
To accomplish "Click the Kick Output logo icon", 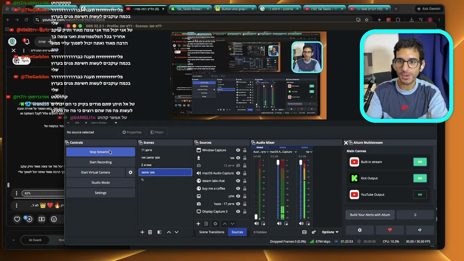I will tap(354, 178).
